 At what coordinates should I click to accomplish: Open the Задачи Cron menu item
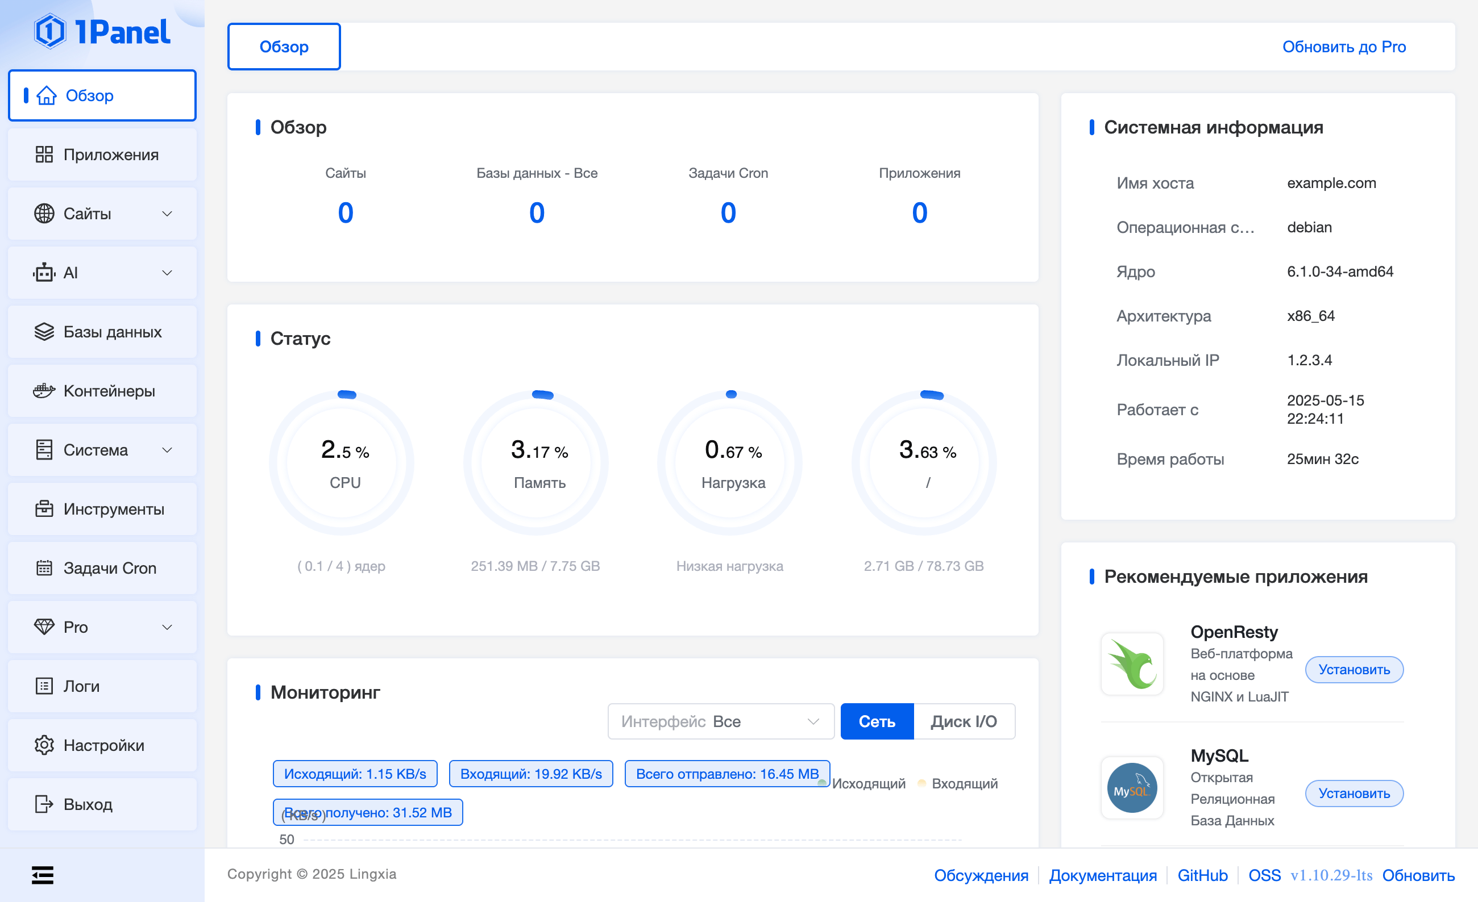point(102,567)
